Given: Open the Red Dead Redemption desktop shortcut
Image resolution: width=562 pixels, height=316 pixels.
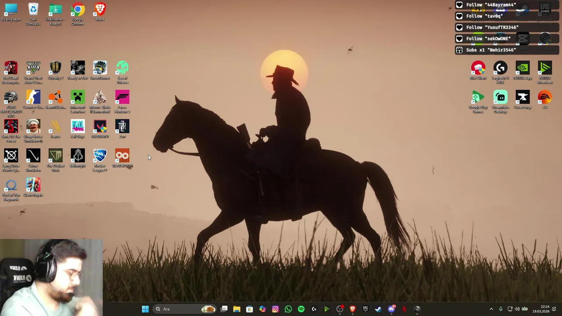Looking at the screenshot, I should click(11, 73).
